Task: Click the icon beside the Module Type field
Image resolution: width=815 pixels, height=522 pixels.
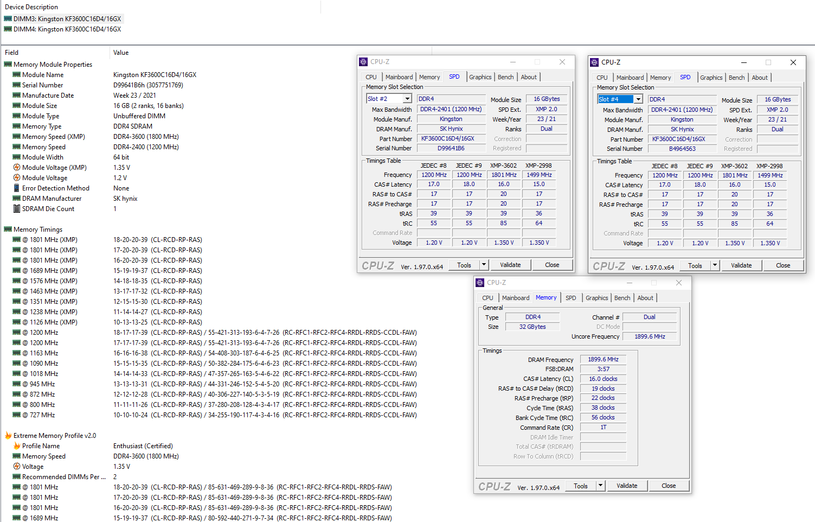Action: pyautogui.click(x=16, y=116)
